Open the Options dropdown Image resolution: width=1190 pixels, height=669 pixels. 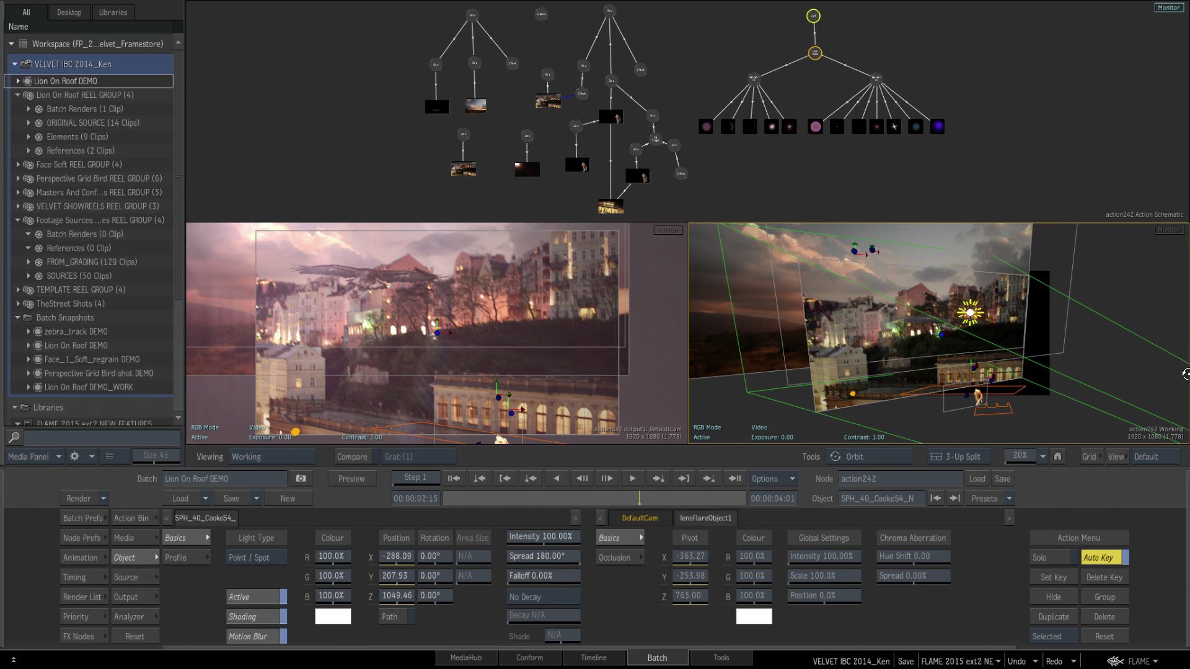click(773, 479)
